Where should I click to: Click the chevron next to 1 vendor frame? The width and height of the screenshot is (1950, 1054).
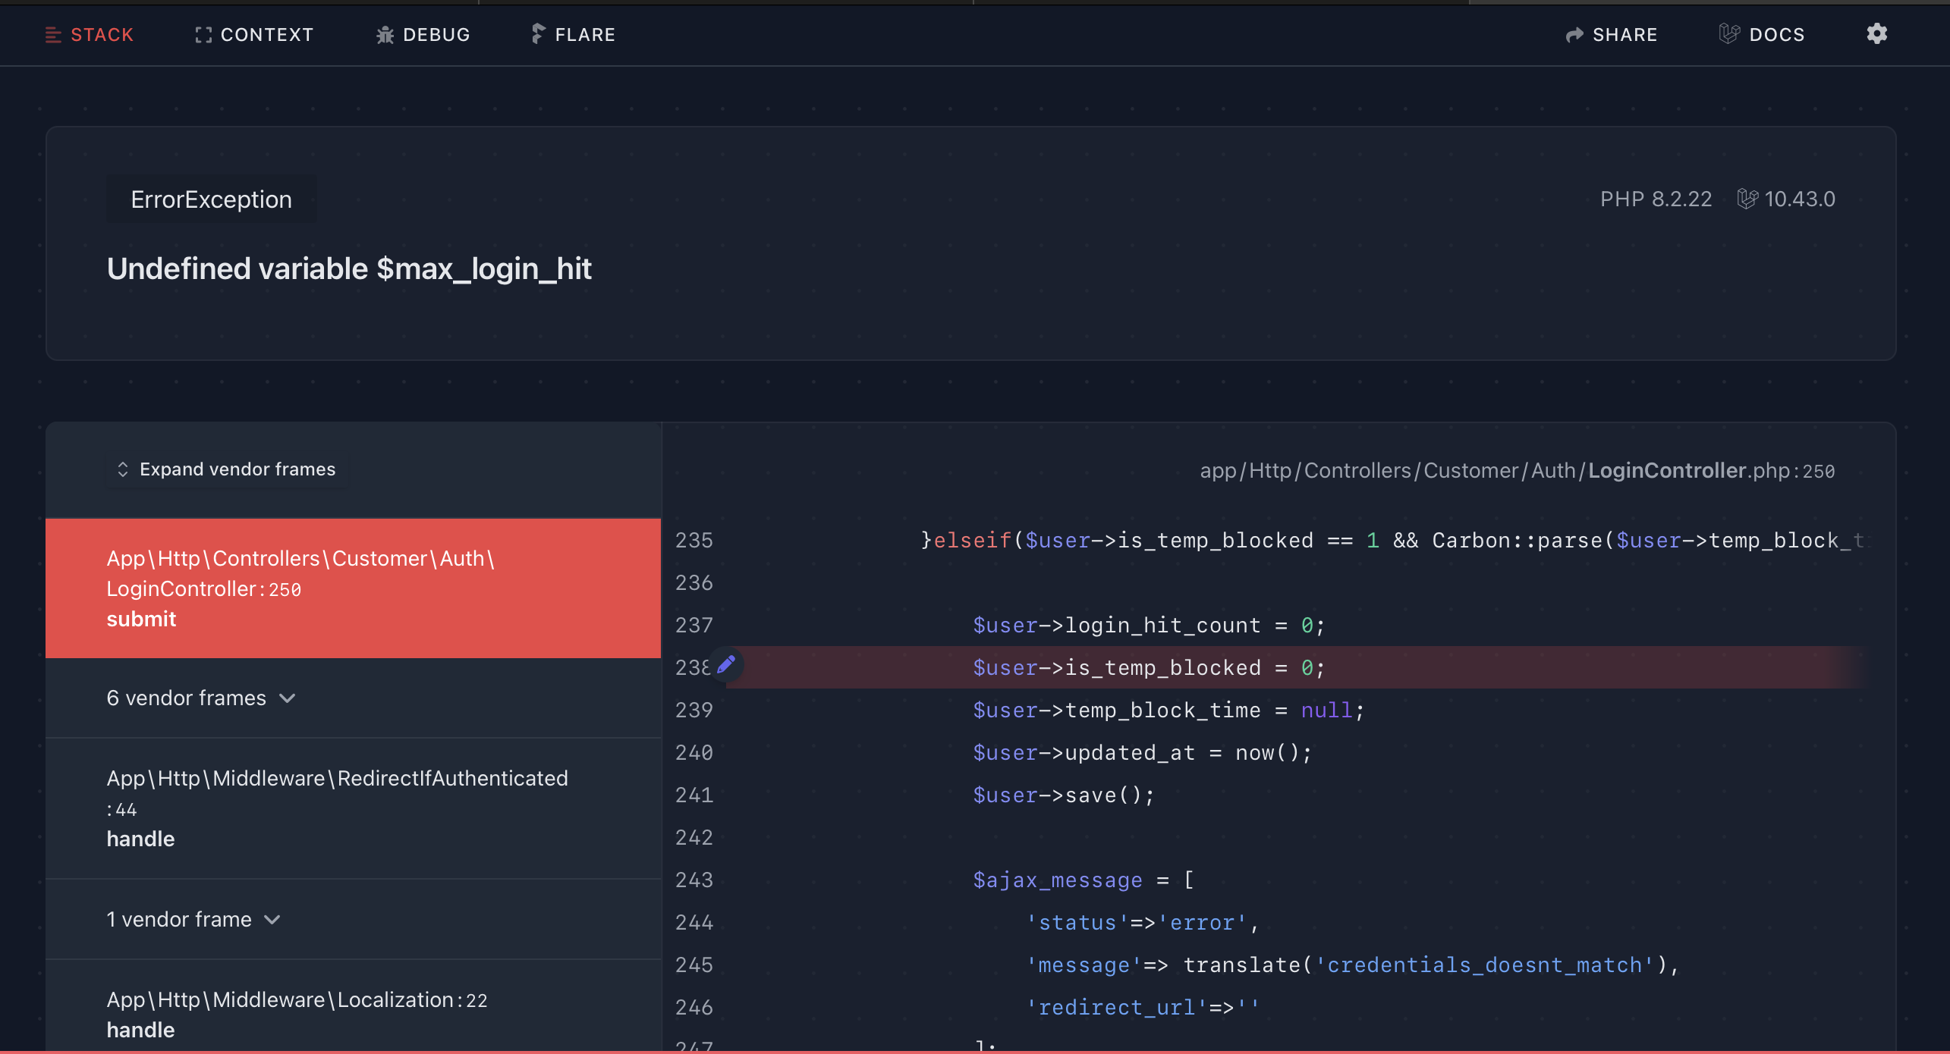point(272,920)
